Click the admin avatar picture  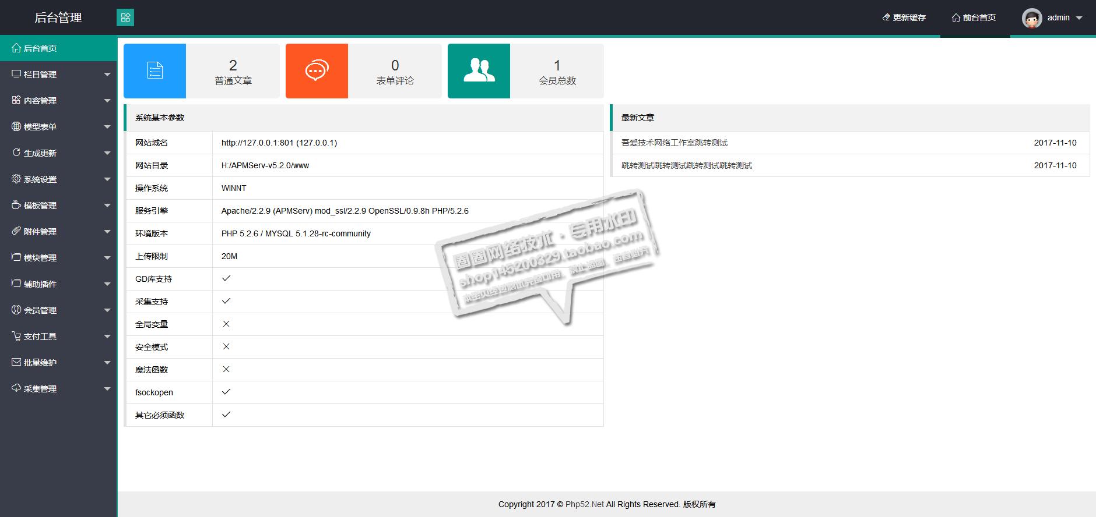1031,18
